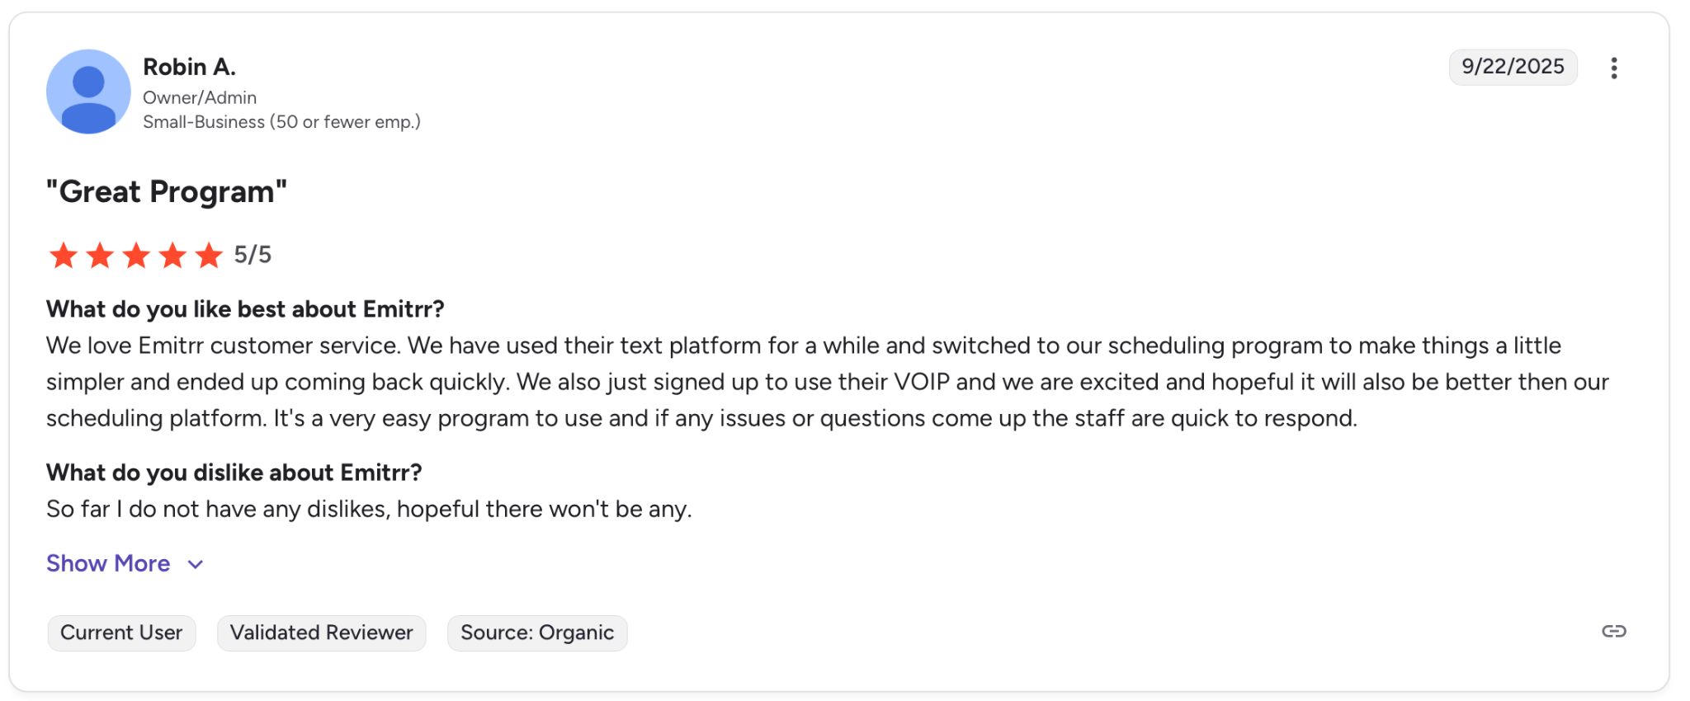Click the 5/5 rating score text
This screenshot has height=701, width=1690.
[253, 255]
